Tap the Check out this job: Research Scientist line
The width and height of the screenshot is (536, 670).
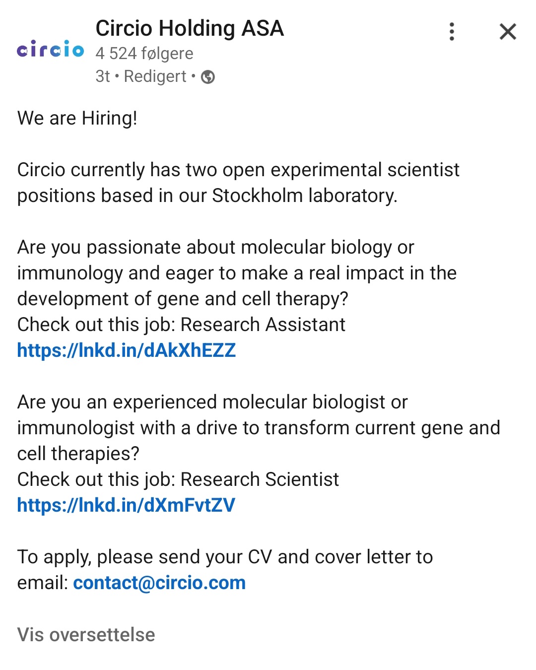pos(178,479)
